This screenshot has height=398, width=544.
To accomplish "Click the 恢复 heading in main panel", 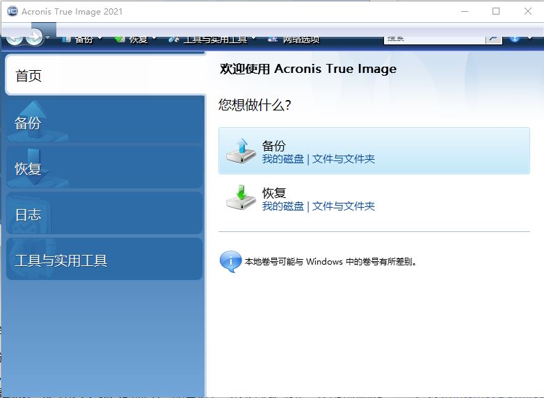I will [x=273, y=192].
